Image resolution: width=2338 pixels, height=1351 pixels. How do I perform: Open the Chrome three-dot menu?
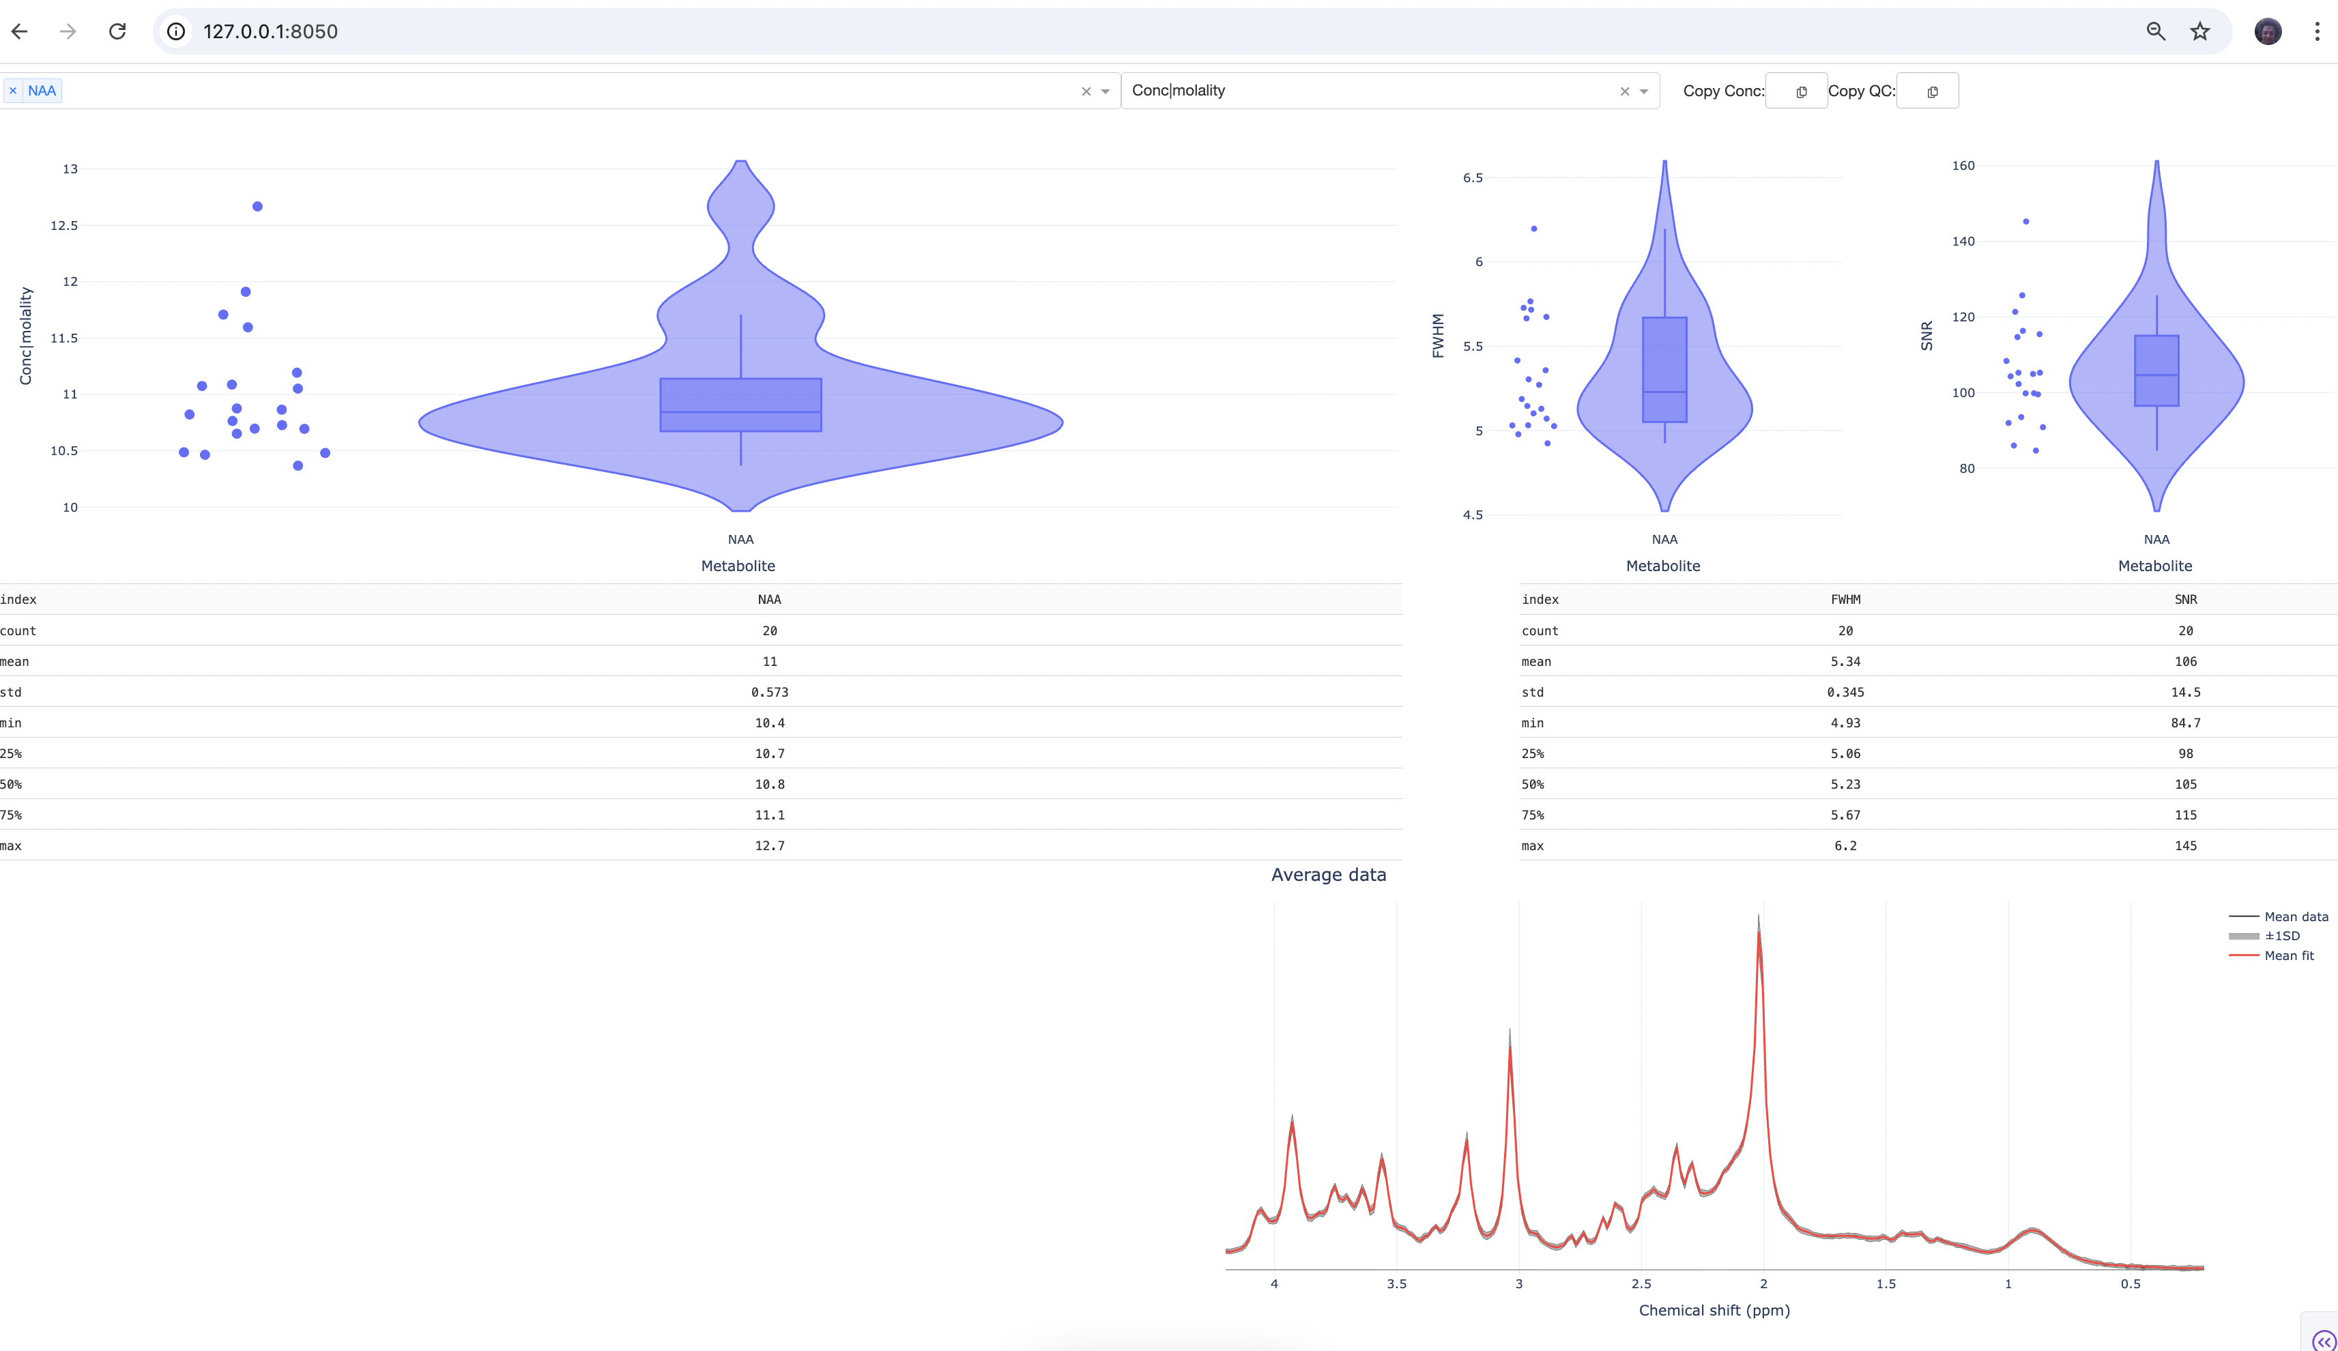(x=2317, y=31)
